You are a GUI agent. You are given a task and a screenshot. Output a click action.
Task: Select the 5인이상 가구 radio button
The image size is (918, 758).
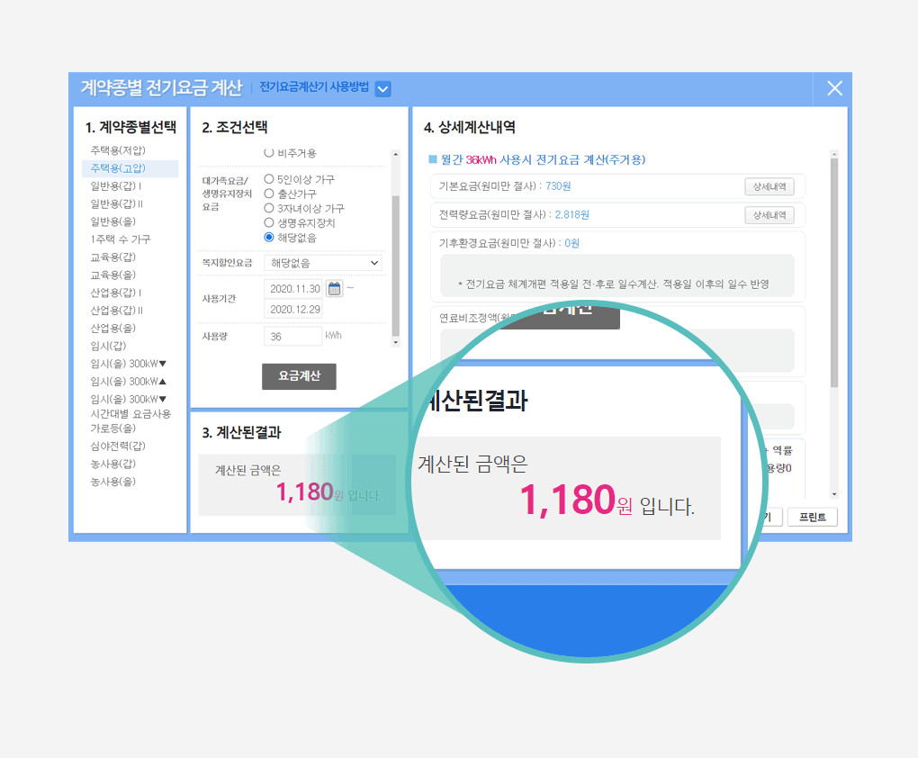[269, 179]
